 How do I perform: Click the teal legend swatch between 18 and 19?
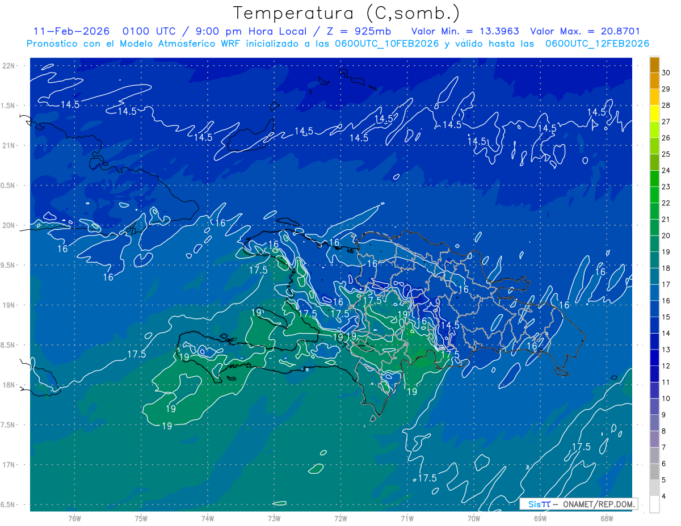click(x=654, y=260)
